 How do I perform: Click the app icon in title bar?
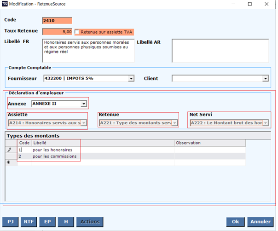pos(5,4)
